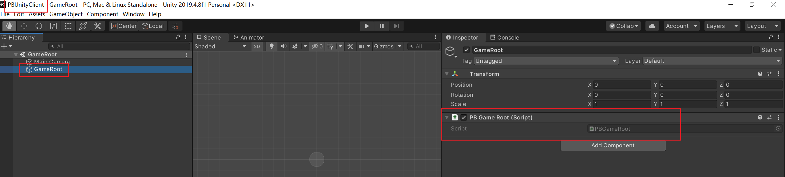This screenshot has height=177, width=785.
Task: Open the GameObject menu
Action: click(x=66, y=14)
